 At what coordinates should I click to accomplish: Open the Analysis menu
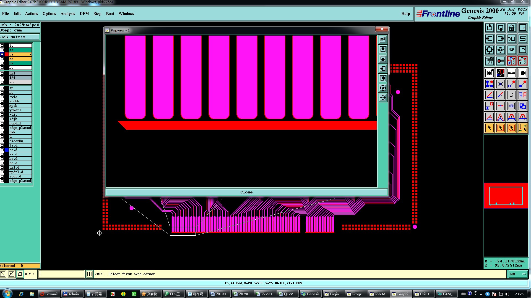67,14
